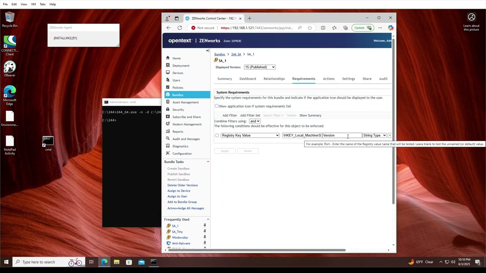486x273 pixels.
Task: Open Displayed Version dropdown
Action: [x=260, y=67]
